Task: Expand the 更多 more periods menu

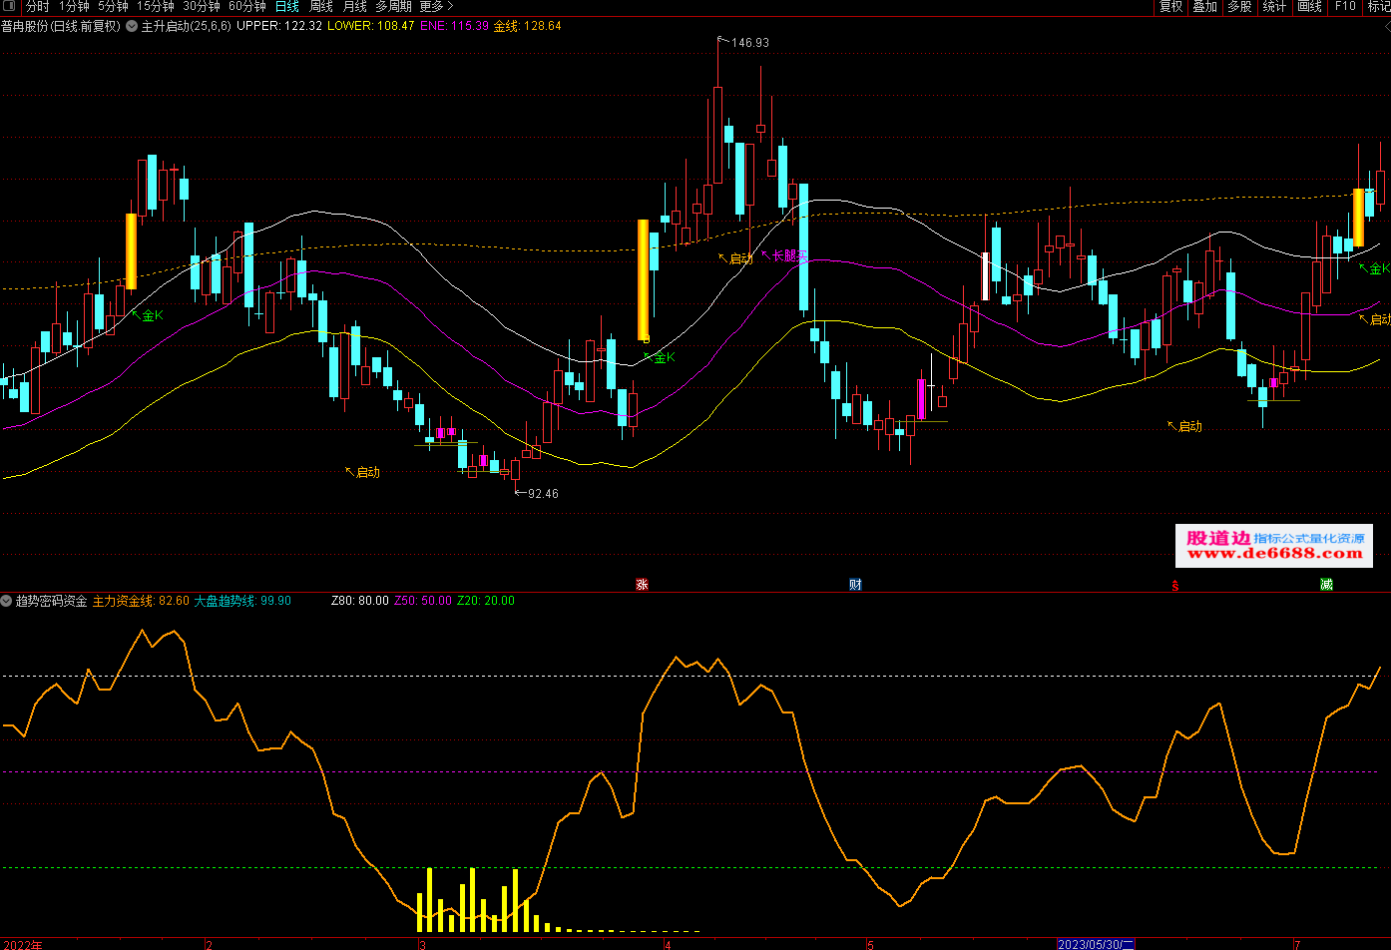Action: pyautogui.click(x=436, y=7)
